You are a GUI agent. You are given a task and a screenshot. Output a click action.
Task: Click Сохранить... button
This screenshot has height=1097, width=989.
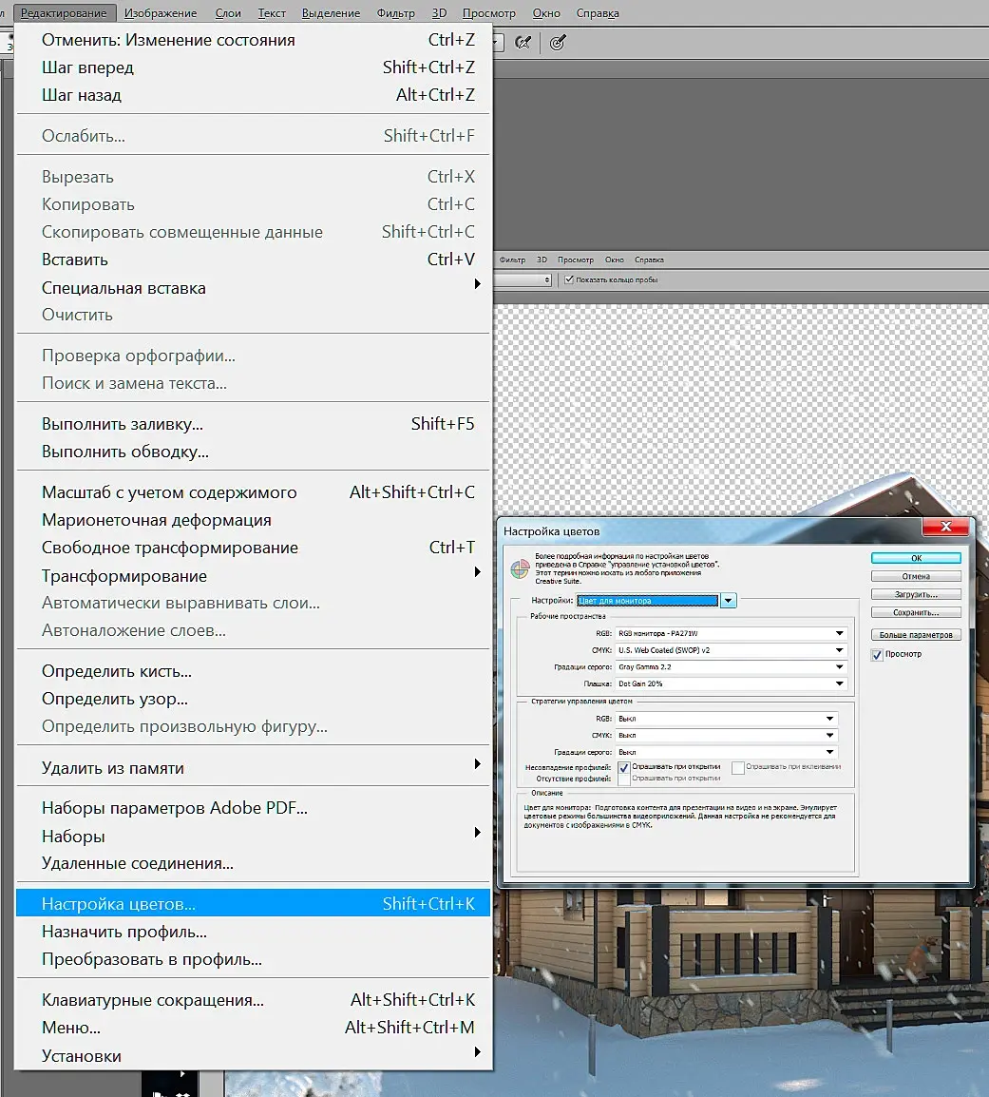click(x=916, y=613)
